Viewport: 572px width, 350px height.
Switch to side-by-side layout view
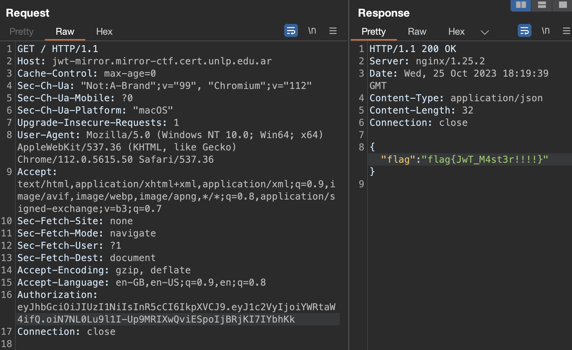(521, 5)
